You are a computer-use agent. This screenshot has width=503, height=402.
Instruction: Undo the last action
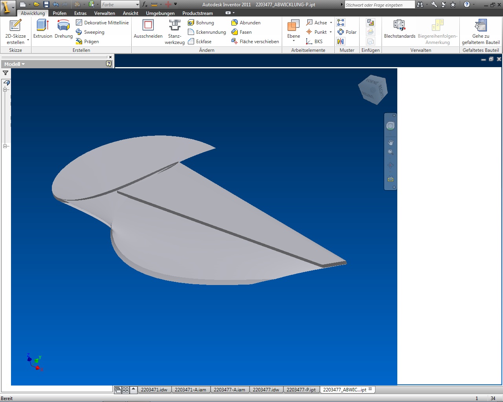pos(55,4)
